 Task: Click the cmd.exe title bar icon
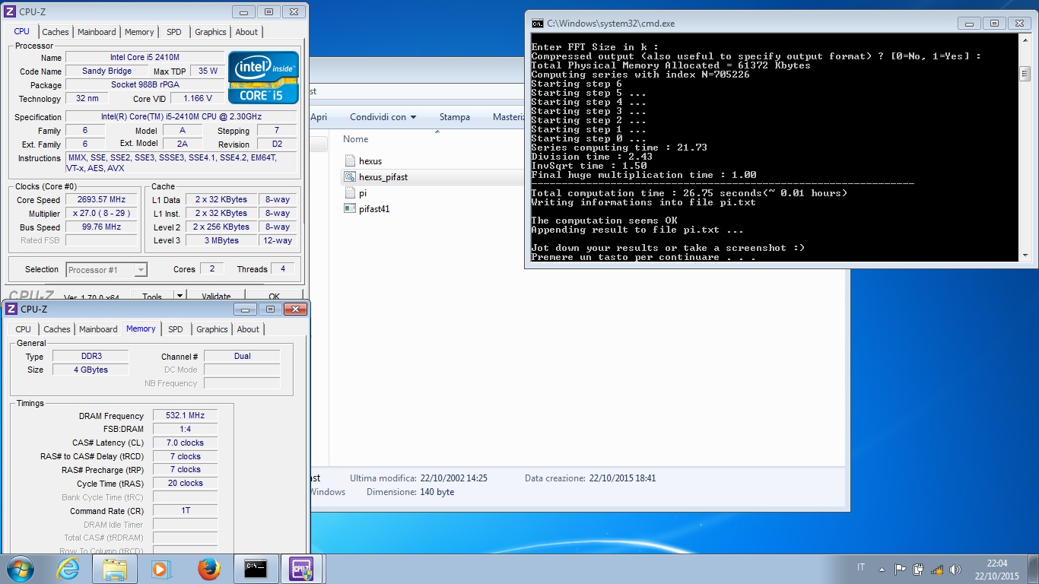537,24
